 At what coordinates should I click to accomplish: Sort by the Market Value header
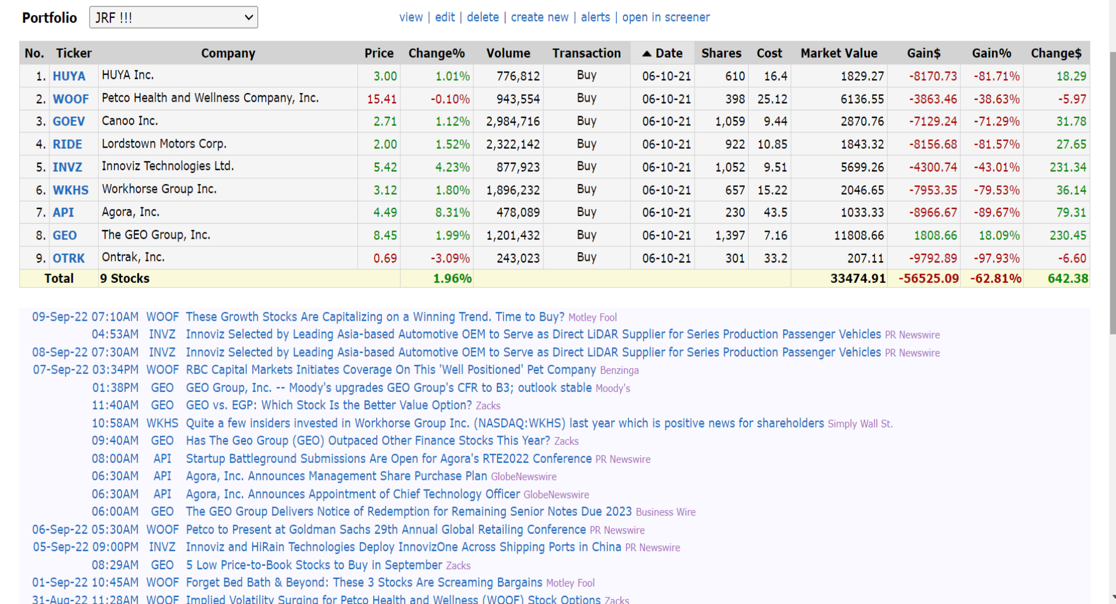839,53
